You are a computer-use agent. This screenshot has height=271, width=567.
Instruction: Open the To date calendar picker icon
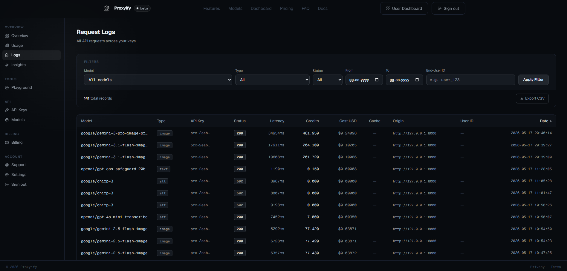point(417,80)
